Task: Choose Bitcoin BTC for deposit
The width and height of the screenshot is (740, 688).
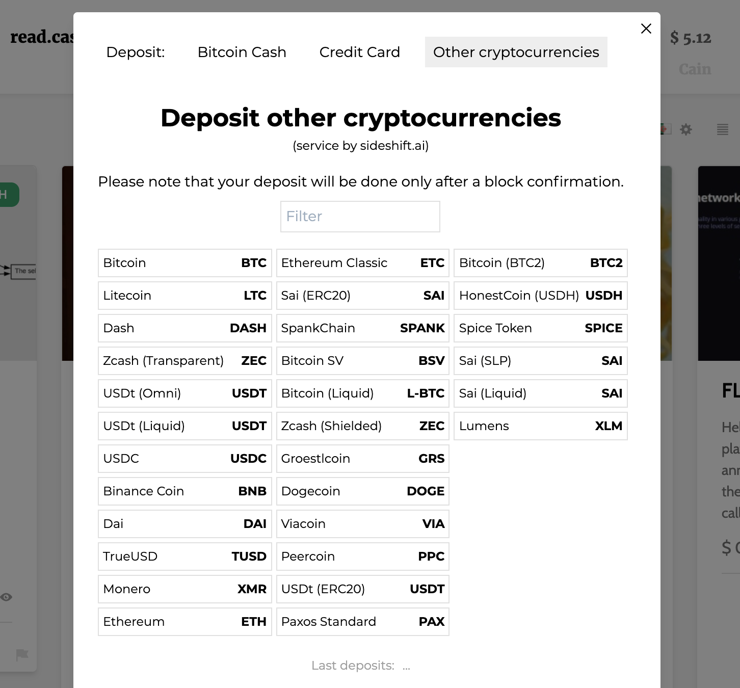Action: [x=185, y=263]
